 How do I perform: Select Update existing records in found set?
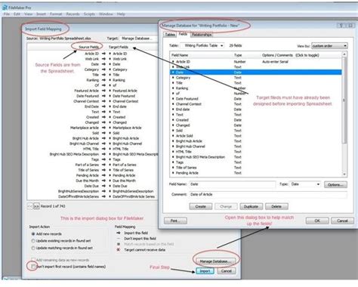tap(33, 241)
